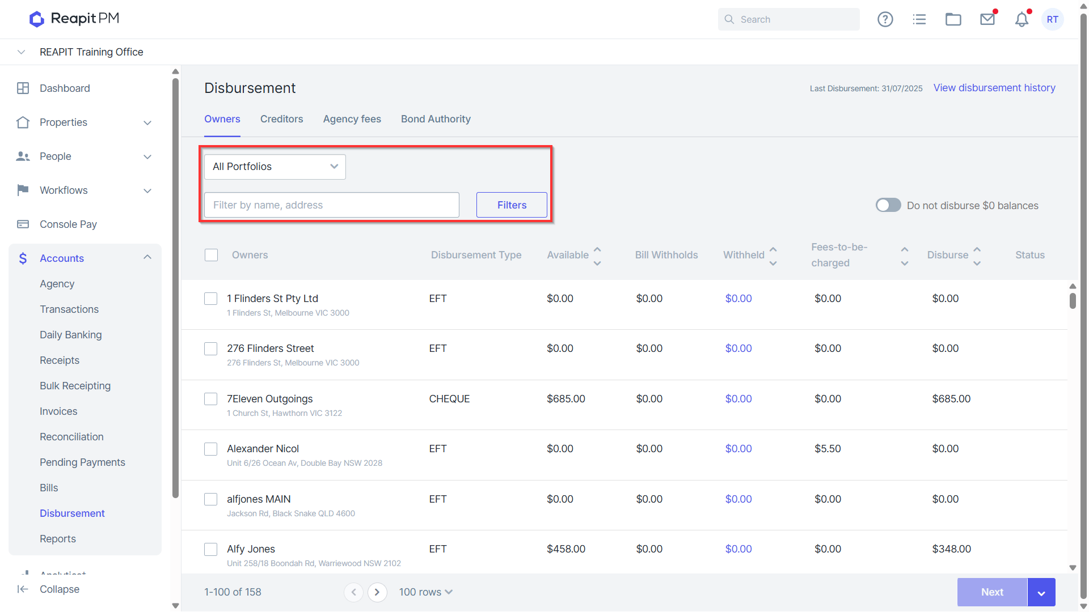1089x612 pixels.
Task: Open the task list icon in header
Action: pyautogui.click(x=919, y=19)
